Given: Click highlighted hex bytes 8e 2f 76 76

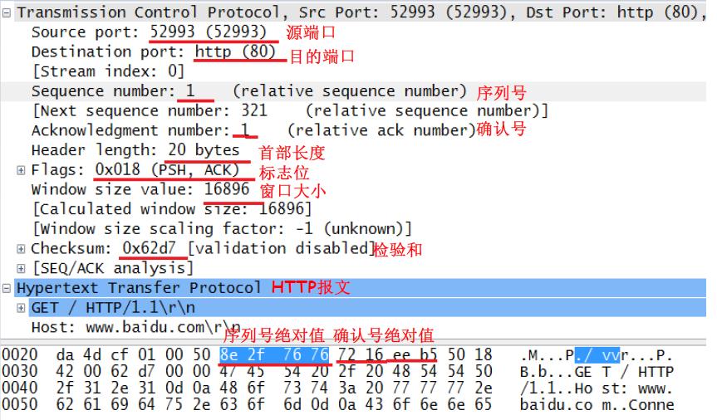Looking at the screenshot, I should click(x=274, y=354).
